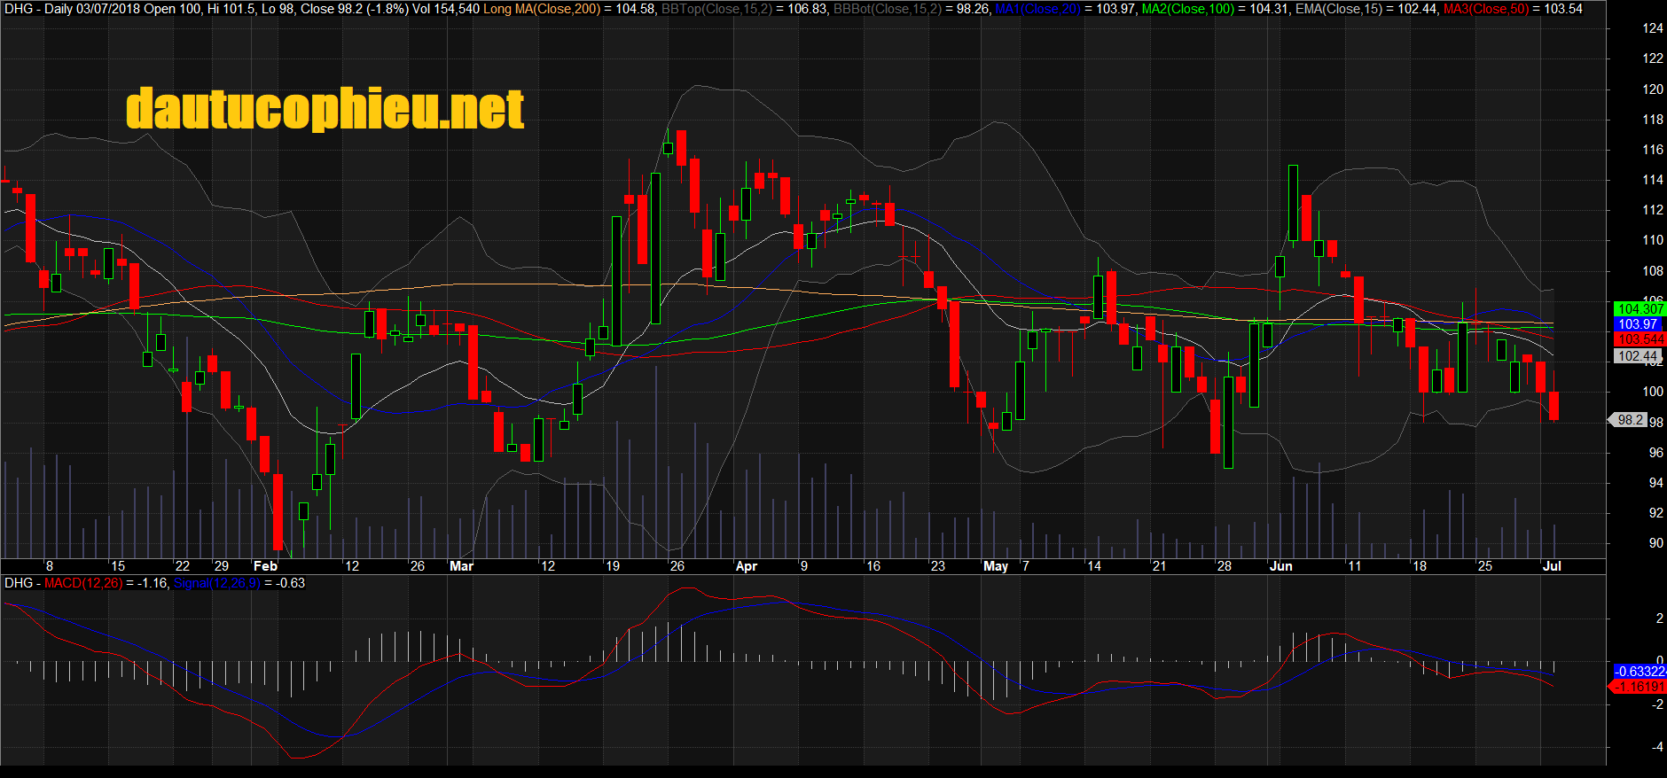Click the blue Signal(12,26,9) label
This screenshot has height=778, width=1667.
tap(217, 583)
